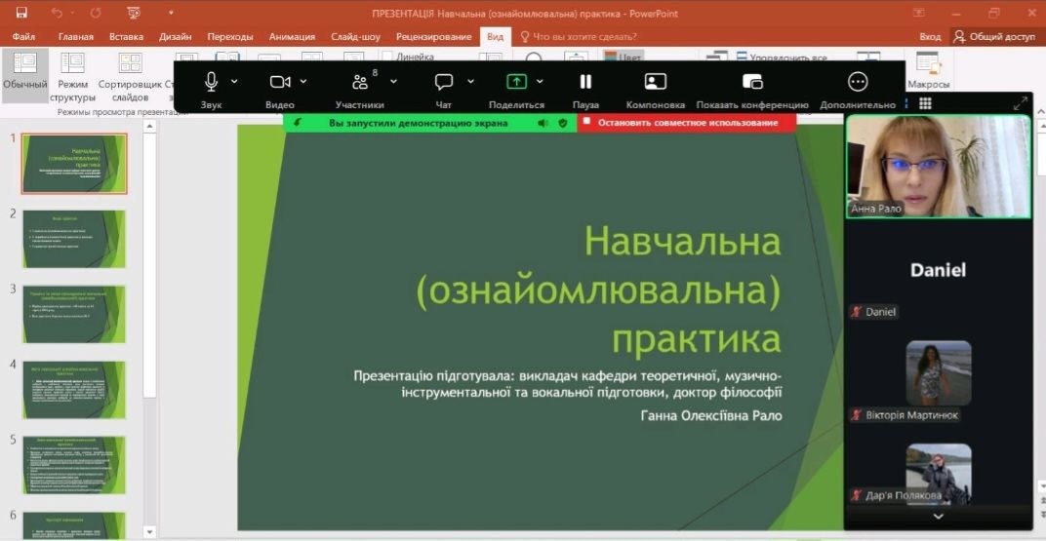1046x541 pixels.
Task: Click the Общий доступ share button
Action: [993, 36]
